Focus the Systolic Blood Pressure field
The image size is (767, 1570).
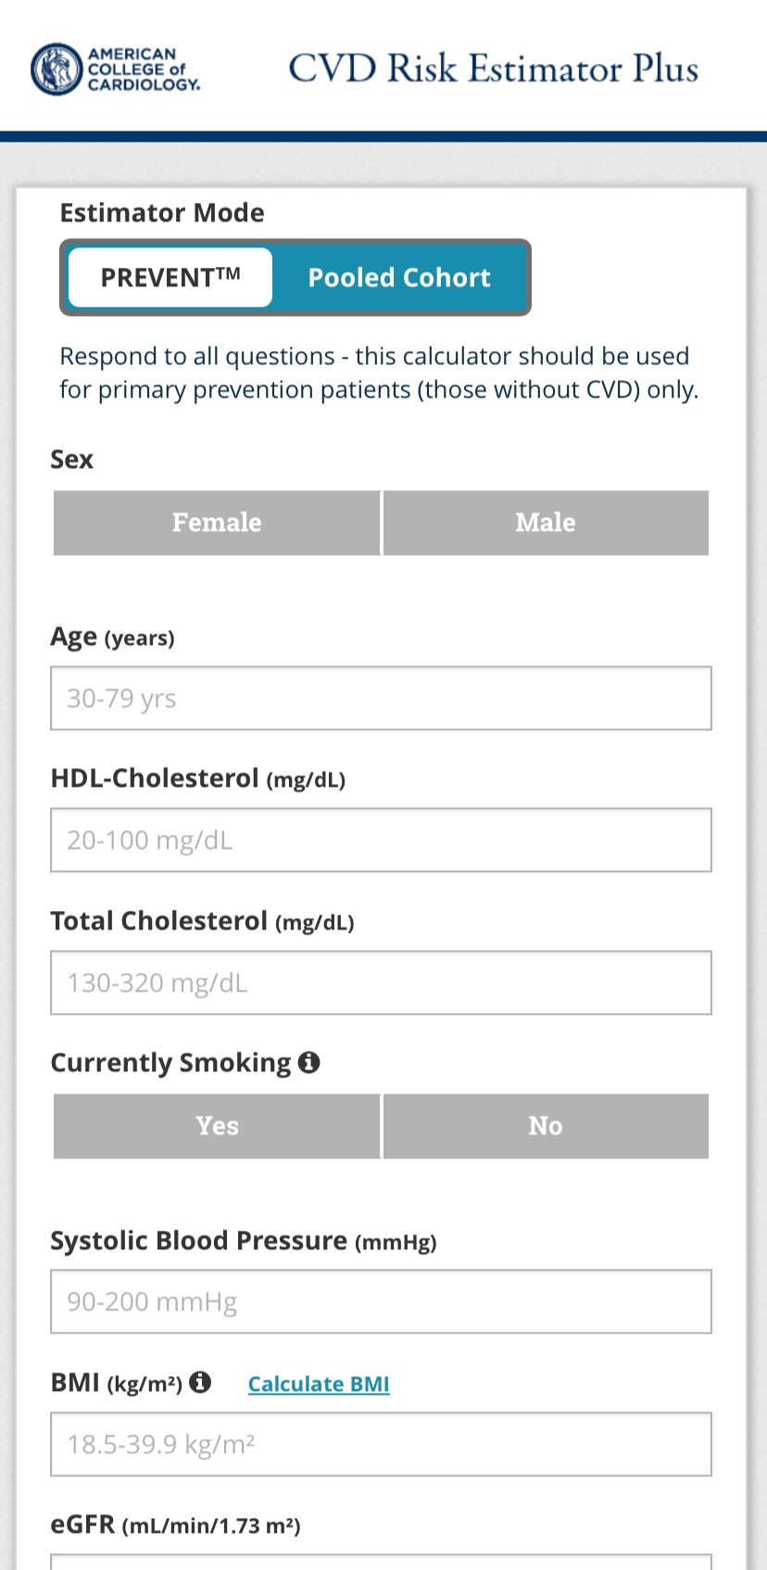381,1301
